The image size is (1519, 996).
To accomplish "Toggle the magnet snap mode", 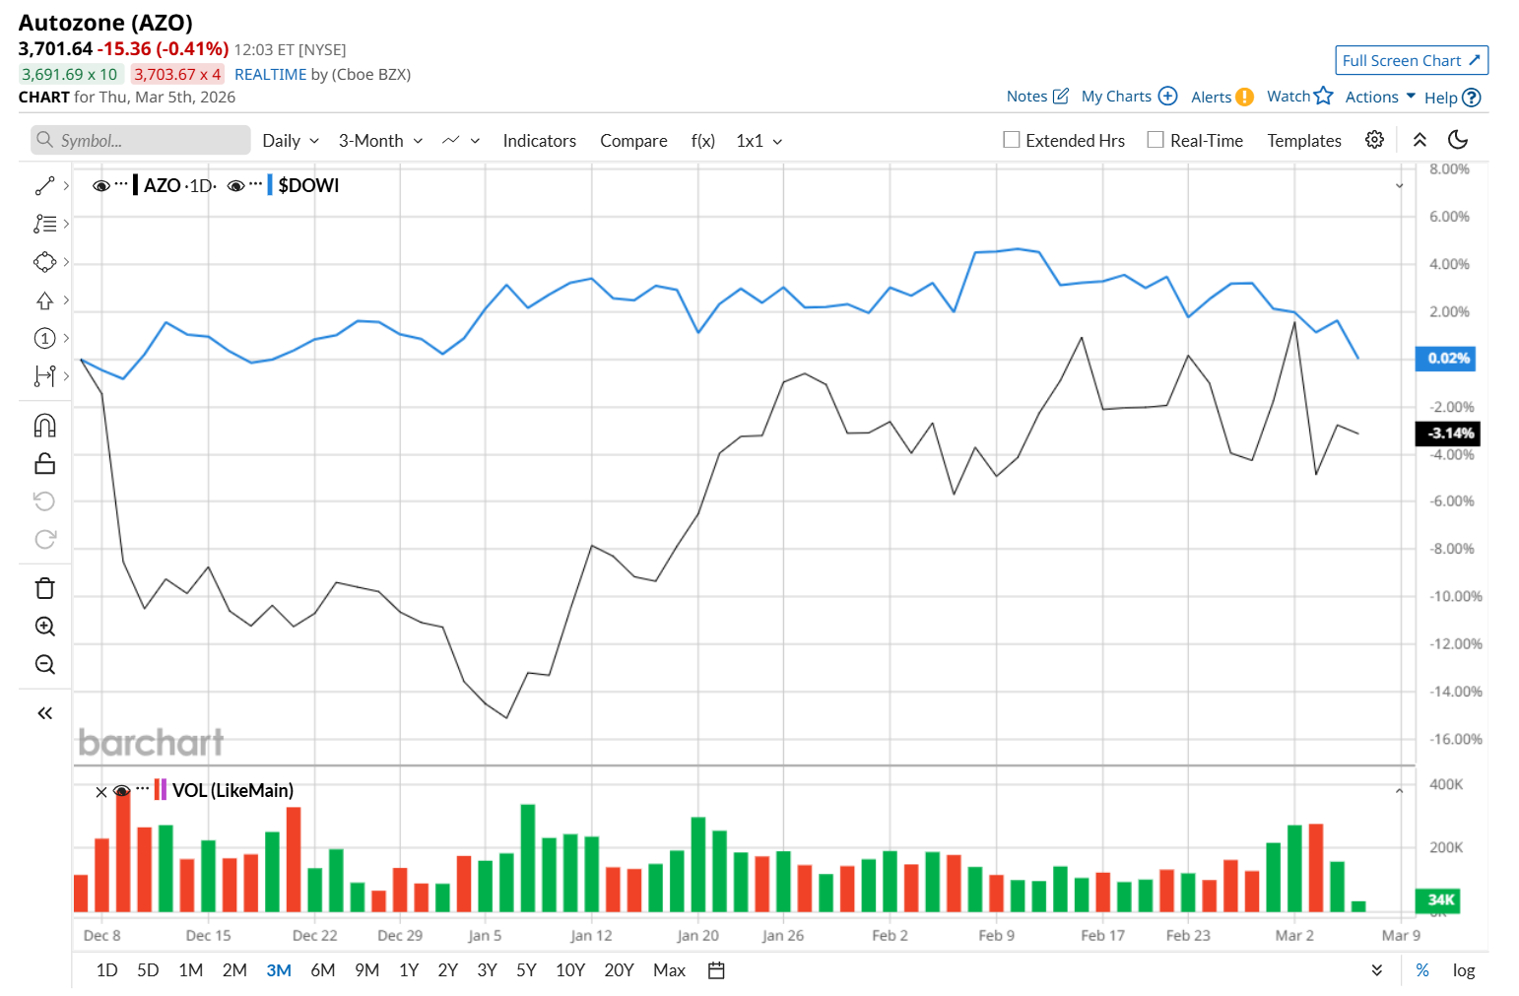I will pyautogui.click(x=44, y=426).
